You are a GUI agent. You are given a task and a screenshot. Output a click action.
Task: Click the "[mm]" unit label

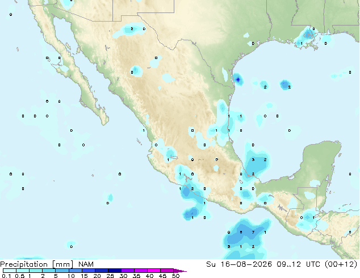[62, 264]
